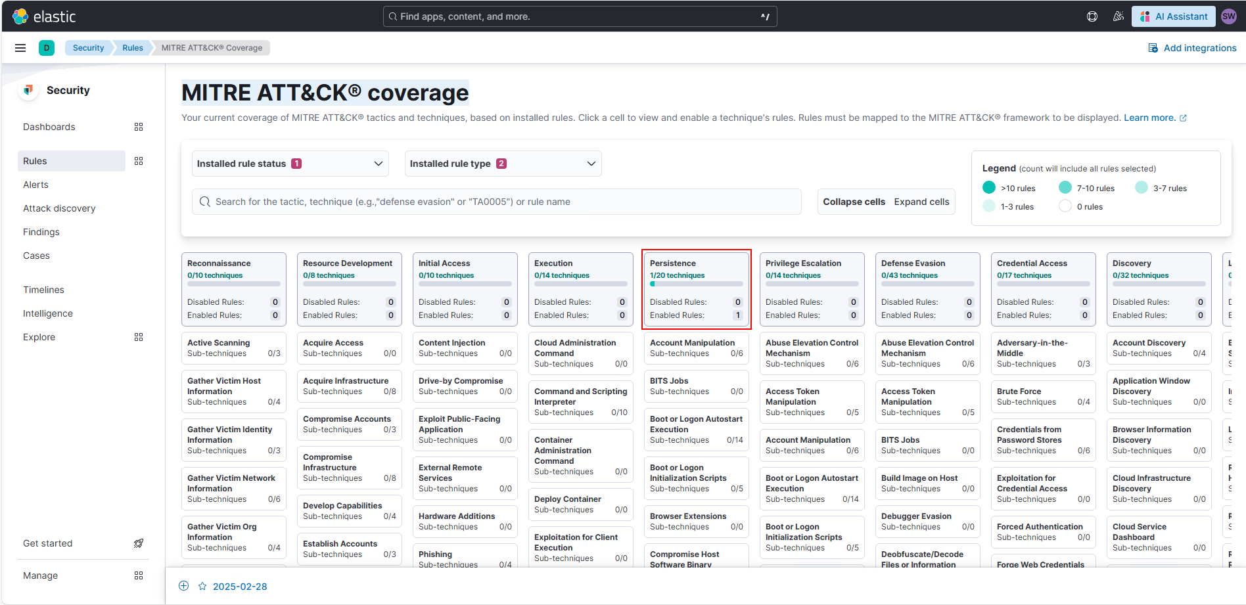1246x605 pixels.
Task: Open the Forced Authentication technique cell
Action: [x=1044, y=532]
